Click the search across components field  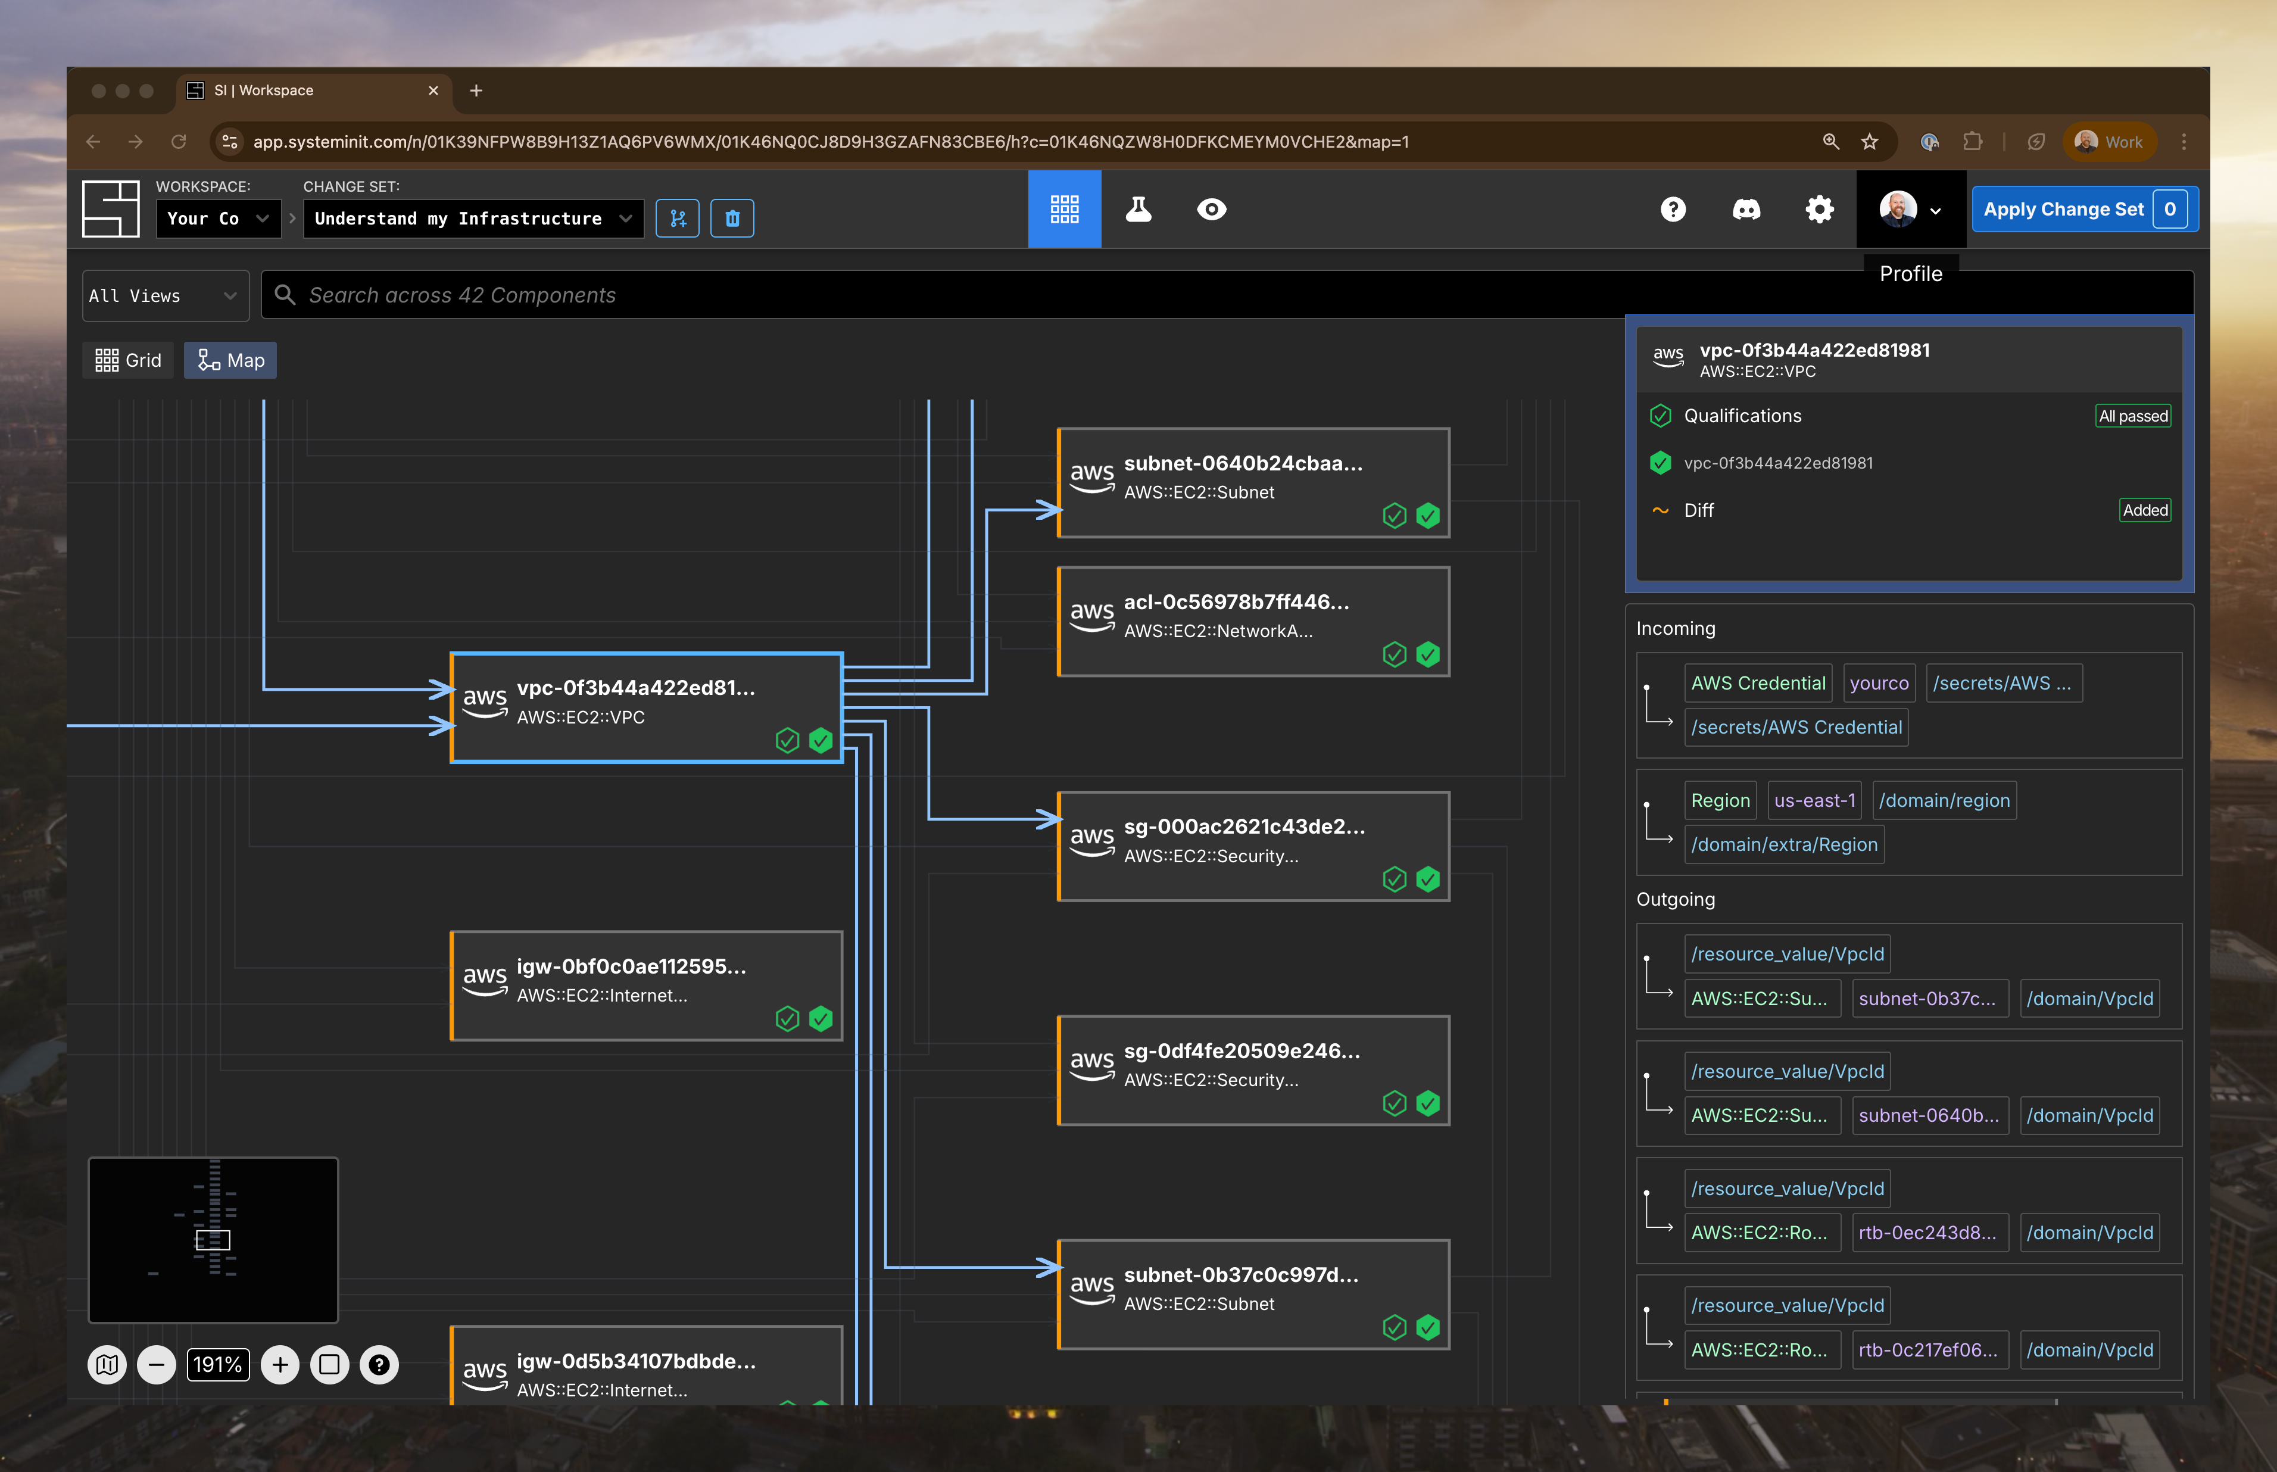click(956, 295)
